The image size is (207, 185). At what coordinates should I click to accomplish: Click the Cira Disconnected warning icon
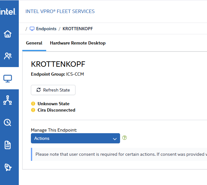(x=33, y=110)
